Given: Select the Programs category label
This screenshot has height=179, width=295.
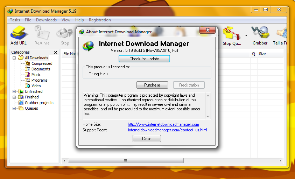Looking at the screenshot, I should (39, 80).
